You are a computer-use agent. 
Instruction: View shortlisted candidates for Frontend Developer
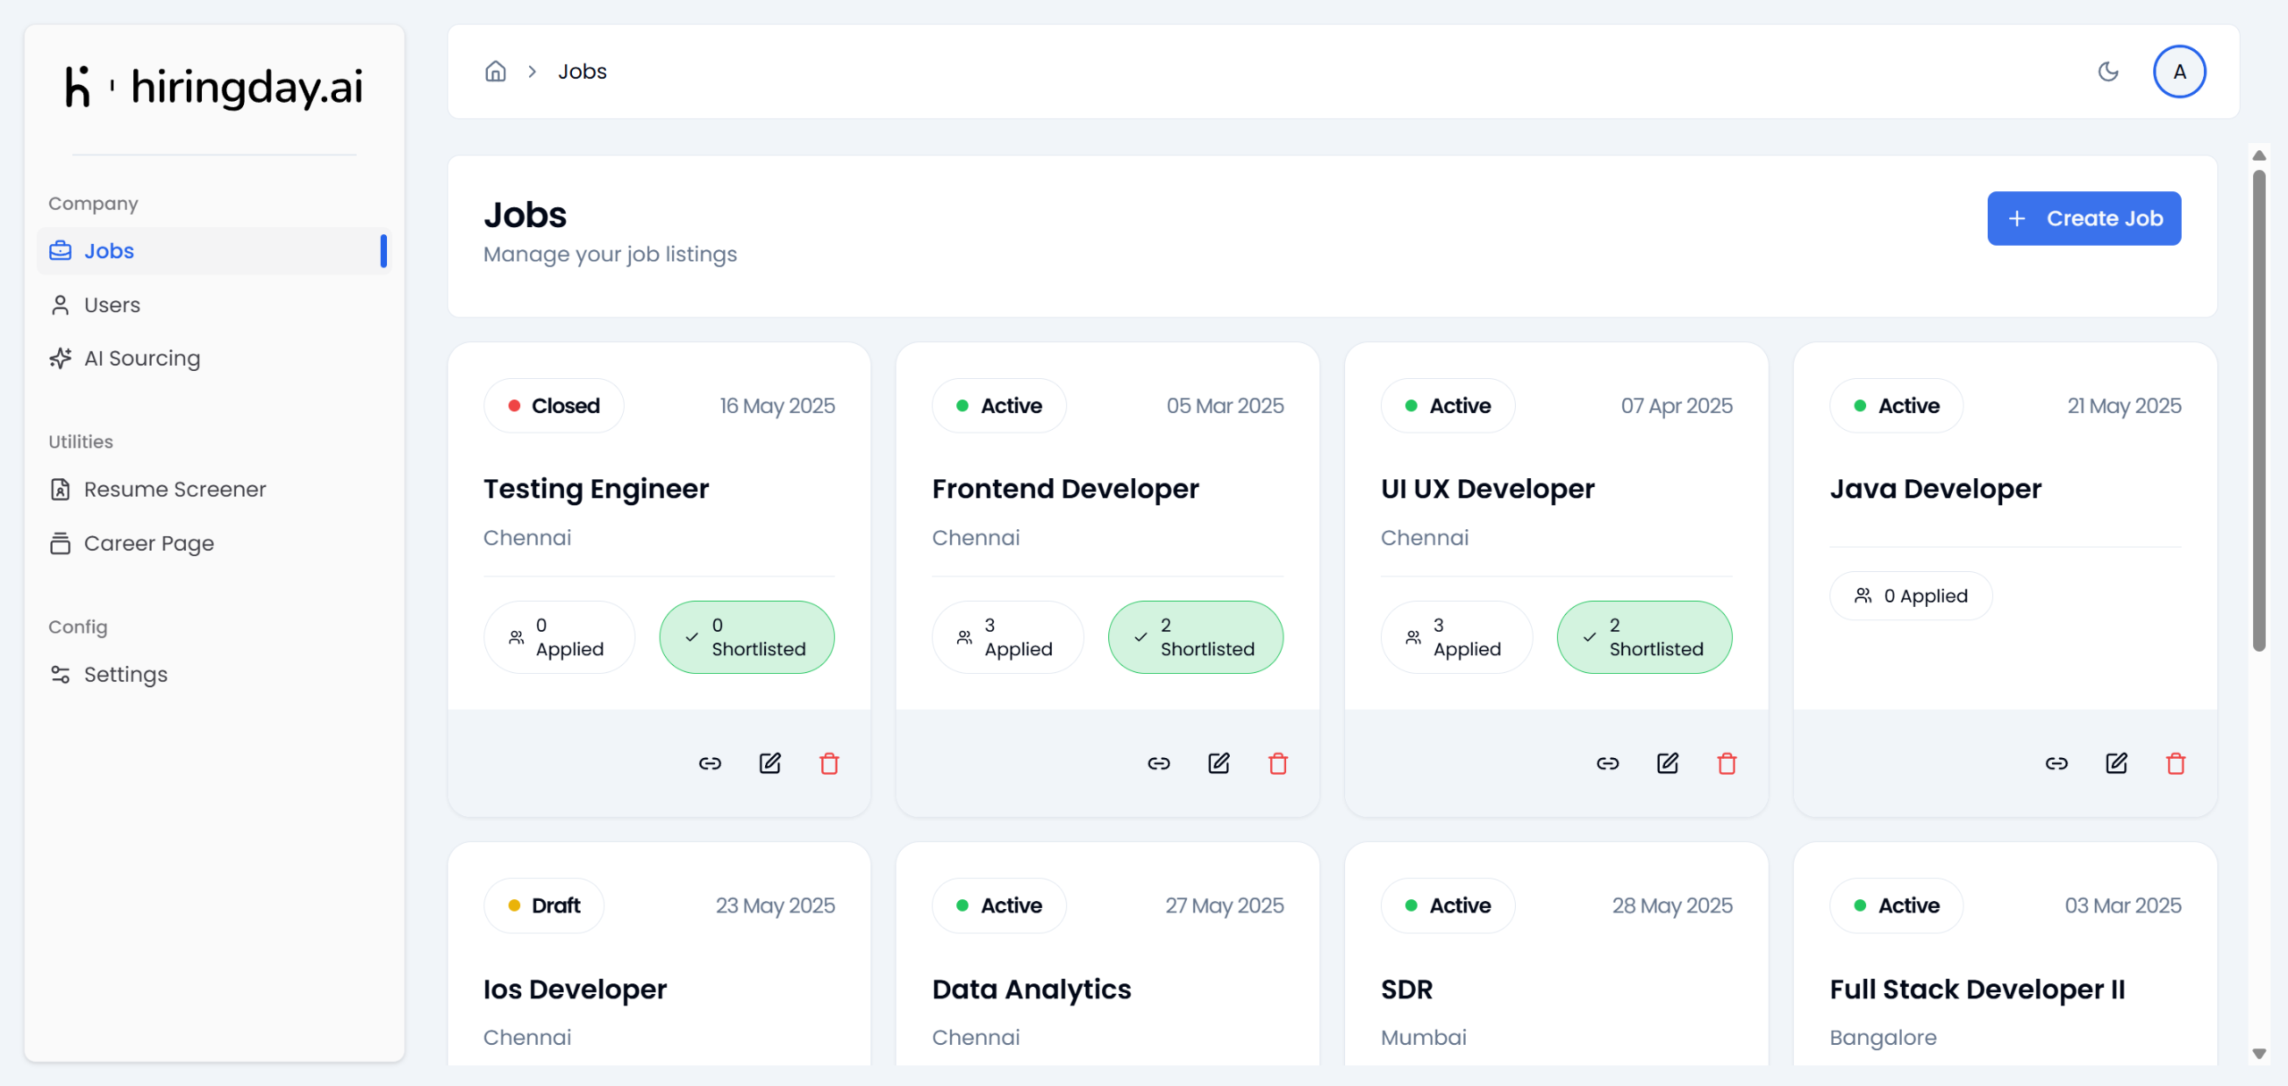[x=1195, y=637]
